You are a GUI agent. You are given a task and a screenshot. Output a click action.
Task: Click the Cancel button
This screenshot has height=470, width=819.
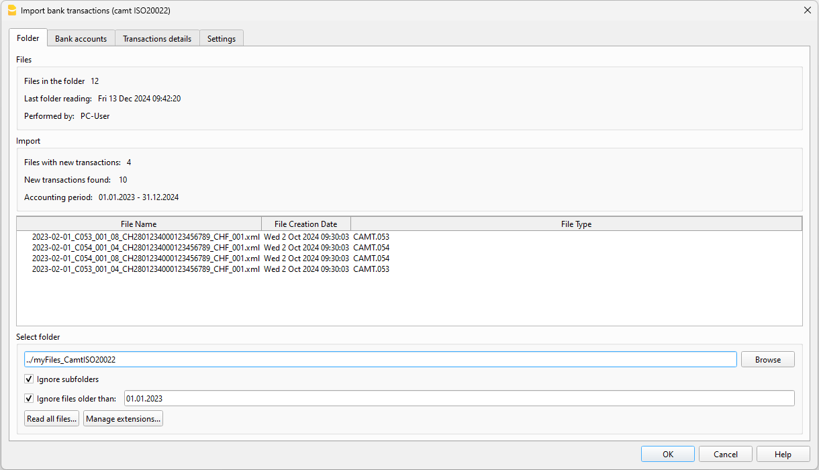click(x=725, y=455)
